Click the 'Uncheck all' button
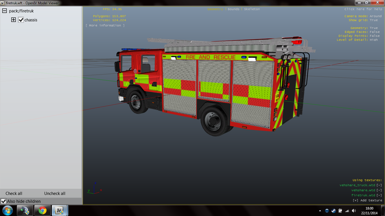 point(55,193)
